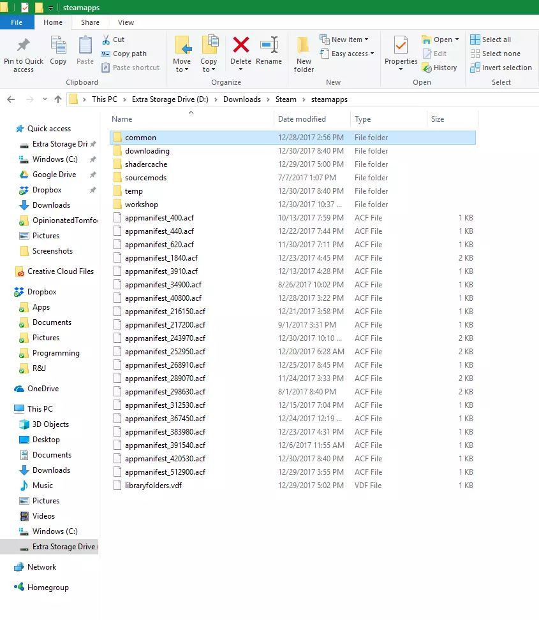Click the Paste shortcut icon
This screenshot has width=539, height=620.
[106, 68]
